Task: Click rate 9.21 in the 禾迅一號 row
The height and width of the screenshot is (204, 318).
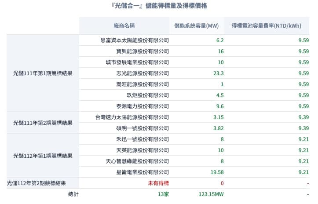Action: 303,139
